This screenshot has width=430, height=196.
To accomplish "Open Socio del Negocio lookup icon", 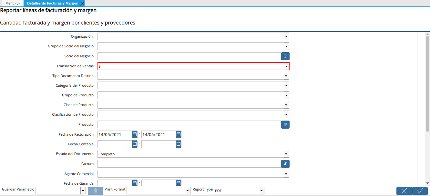I will [x=285, y=56].
